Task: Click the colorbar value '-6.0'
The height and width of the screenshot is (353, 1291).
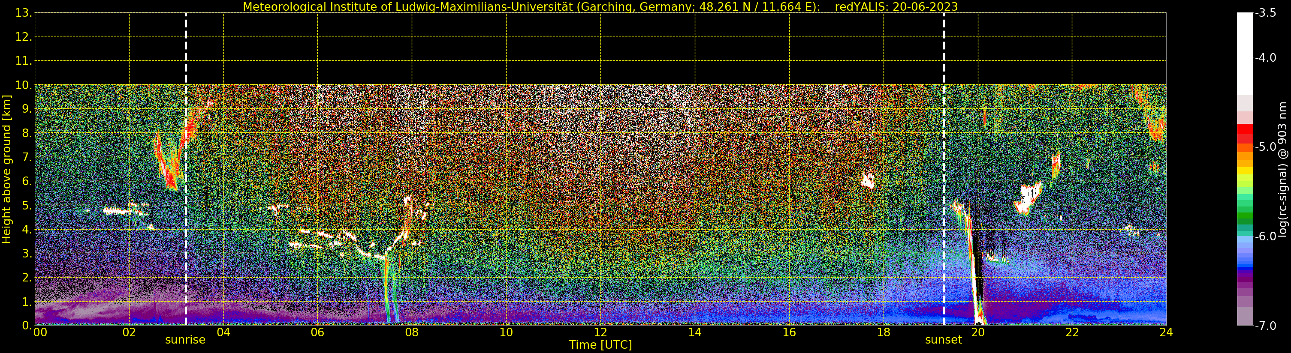Action: click(1265, 236)
